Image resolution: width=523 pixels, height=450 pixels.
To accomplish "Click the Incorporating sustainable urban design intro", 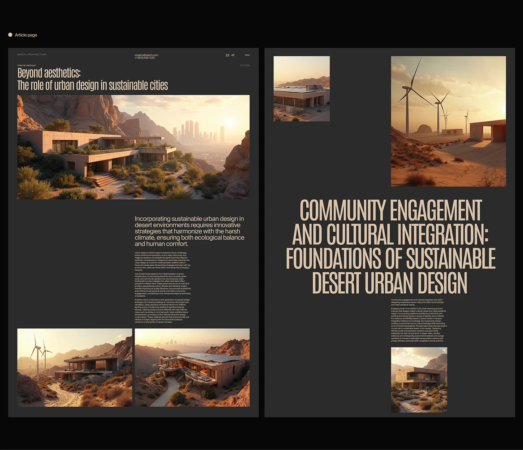I will [x=189, y=231].
